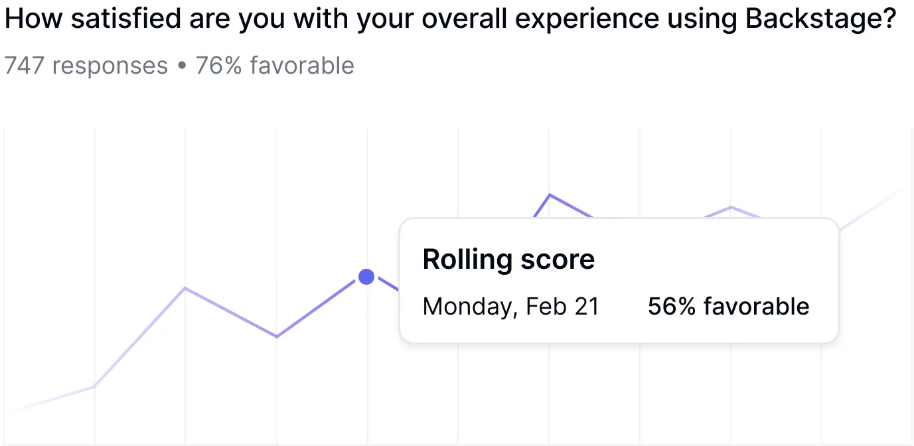The height and width of the screenshot is (446, 914).
Task: Click the "Monday, Feb 21" date label
Action: pyautogui.click(x=510, y=306)
